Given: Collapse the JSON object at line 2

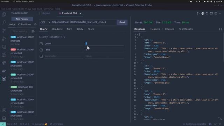Looking at the screenshot, I should [138, 37].
